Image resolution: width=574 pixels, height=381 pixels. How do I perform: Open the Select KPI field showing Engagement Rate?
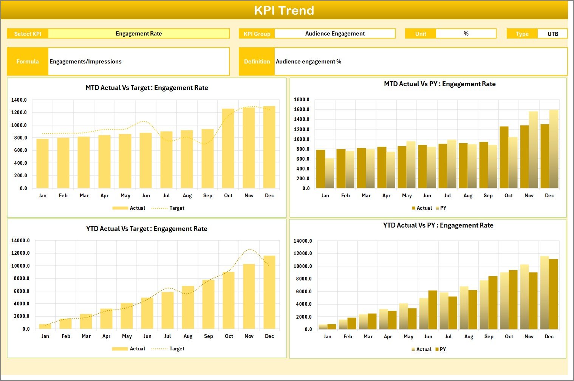click(x=138, y=33)
